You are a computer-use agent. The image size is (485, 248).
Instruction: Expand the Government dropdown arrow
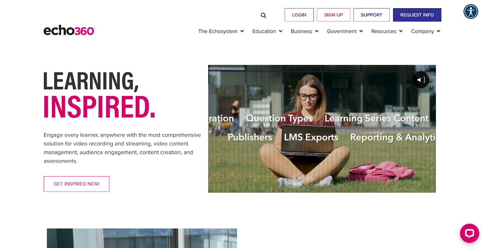coord(361,31)
